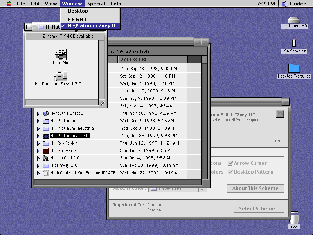
Task: Expand the Hidden Desire disclosure triangle
Action: 38,151
